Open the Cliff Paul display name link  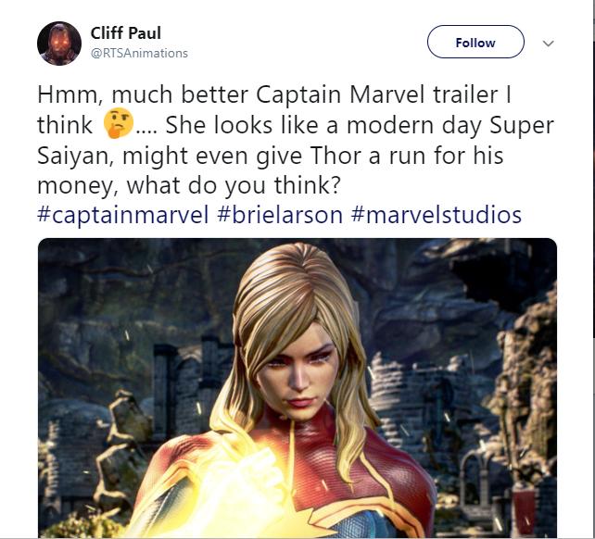point(125,33)
